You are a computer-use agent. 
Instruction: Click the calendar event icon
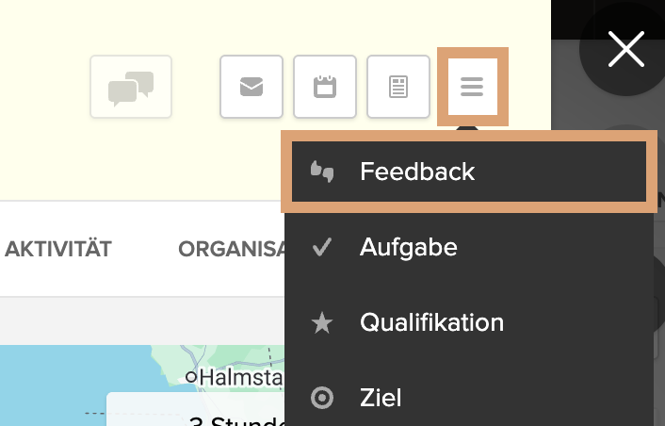point(325,88)
